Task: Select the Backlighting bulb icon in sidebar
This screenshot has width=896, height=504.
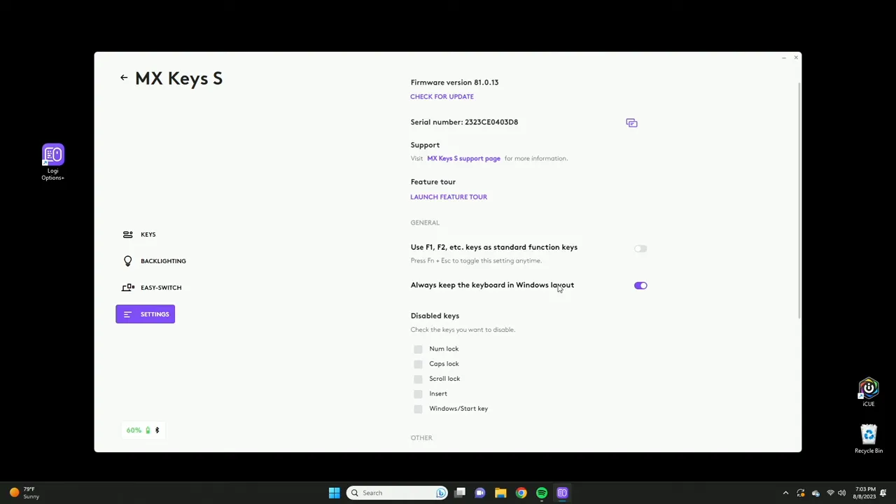Action: 127,260
